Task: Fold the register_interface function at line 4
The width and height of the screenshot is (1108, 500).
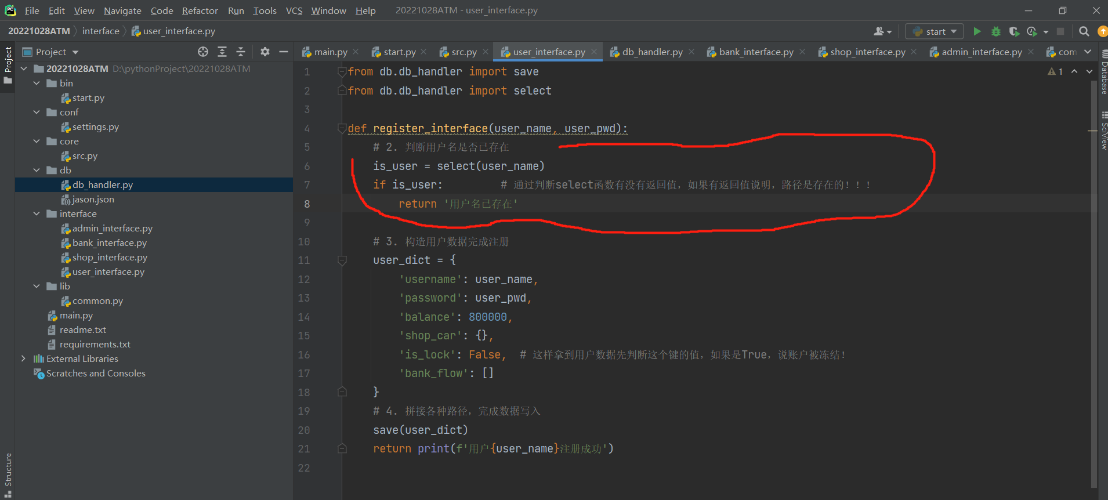Action: 342,128
